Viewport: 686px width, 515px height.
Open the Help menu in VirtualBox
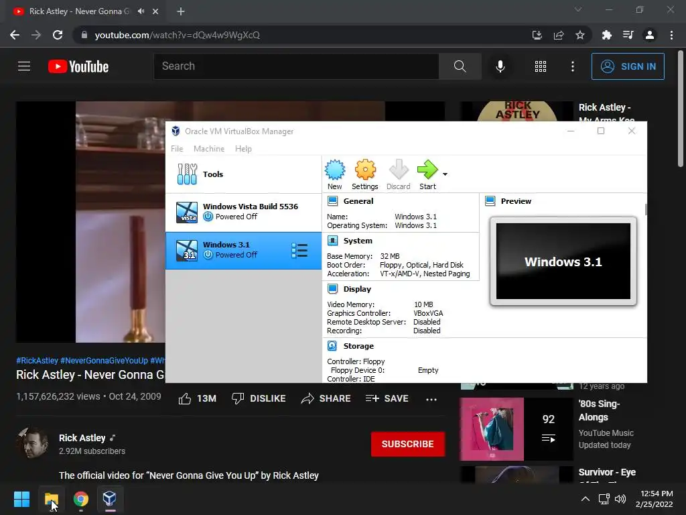pyautogui.click(x=243, y=149)
